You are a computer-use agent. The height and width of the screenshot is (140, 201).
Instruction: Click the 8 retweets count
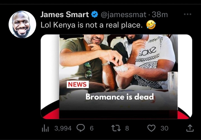click(127, 128)
